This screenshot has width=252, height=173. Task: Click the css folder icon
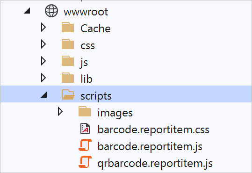[x=68, y=44]
